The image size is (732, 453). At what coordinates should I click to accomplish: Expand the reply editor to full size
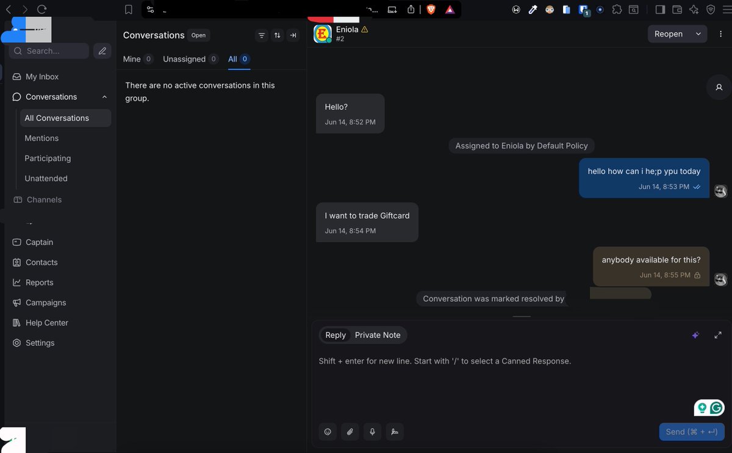(718, 335)
